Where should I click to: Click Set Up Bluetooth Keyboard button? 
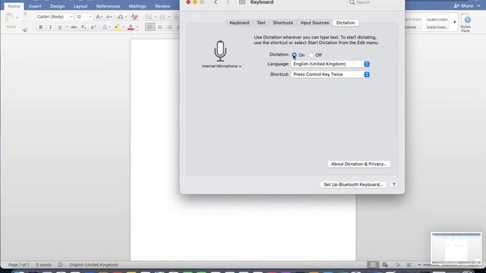(x=353, y=185)
